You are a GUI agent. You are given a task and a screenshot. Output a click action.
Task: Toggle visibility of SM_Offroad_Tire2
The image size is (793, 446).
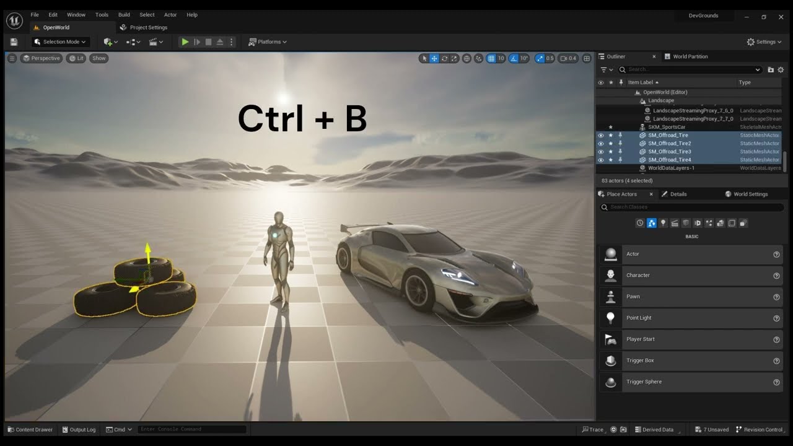[600, 143]
